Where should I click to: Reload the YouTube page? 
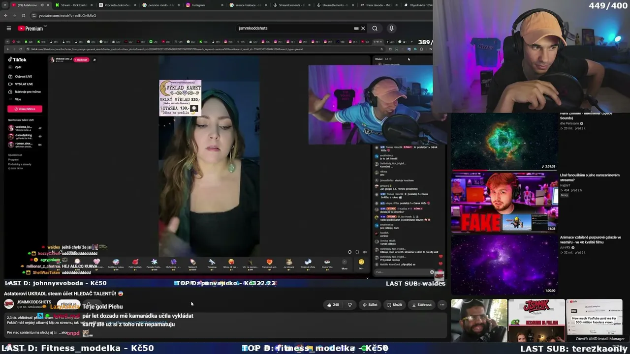[x=23, y=15]
